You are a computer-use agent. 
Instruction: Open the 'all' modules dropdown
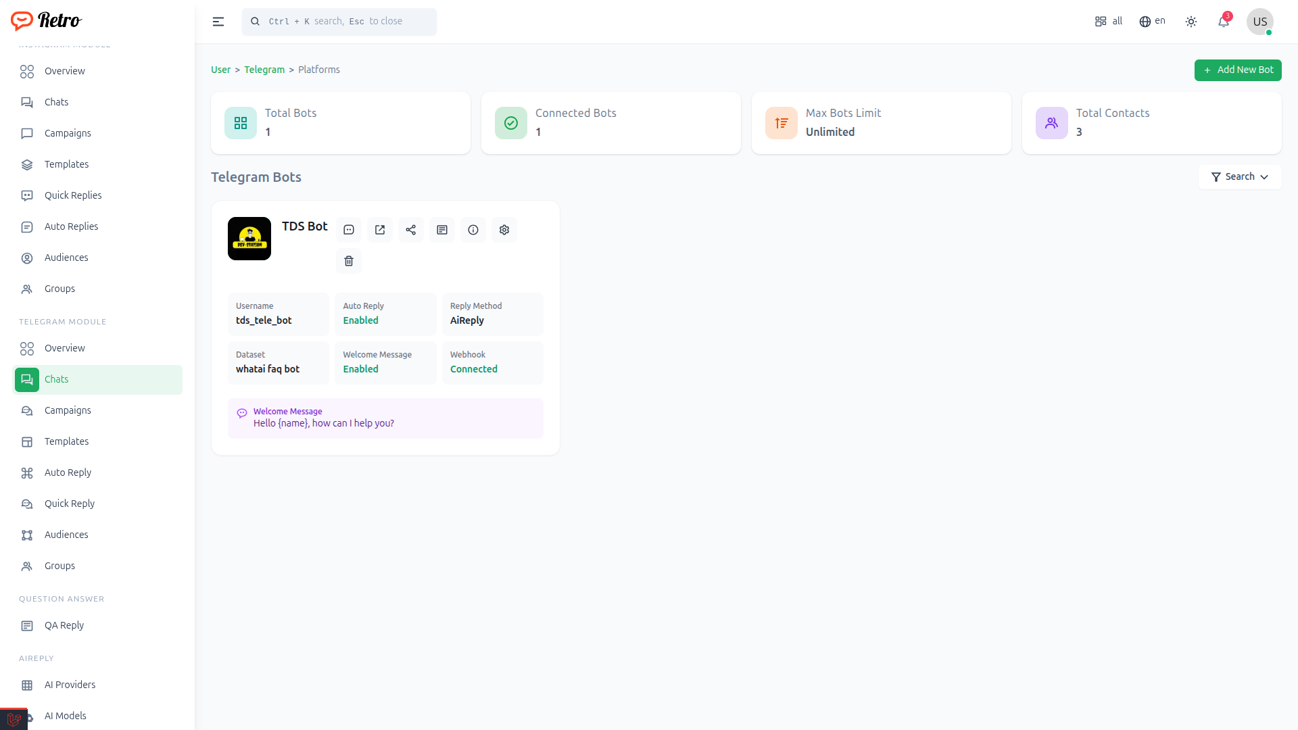coord(1109,22)
